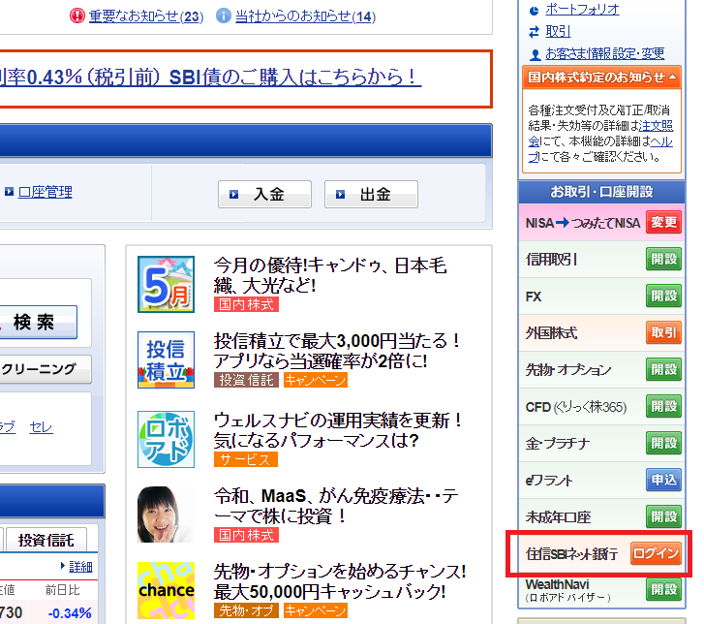Click the 申込 button for eワラント

click(x=663, y=480)
